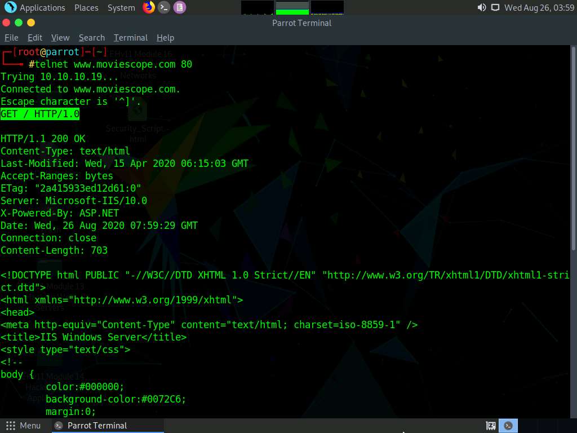The image size is (577, 433).
Task: Click the Connected to www.moviescope.com line
Action: pyautogui.click(x=90, y=89)
